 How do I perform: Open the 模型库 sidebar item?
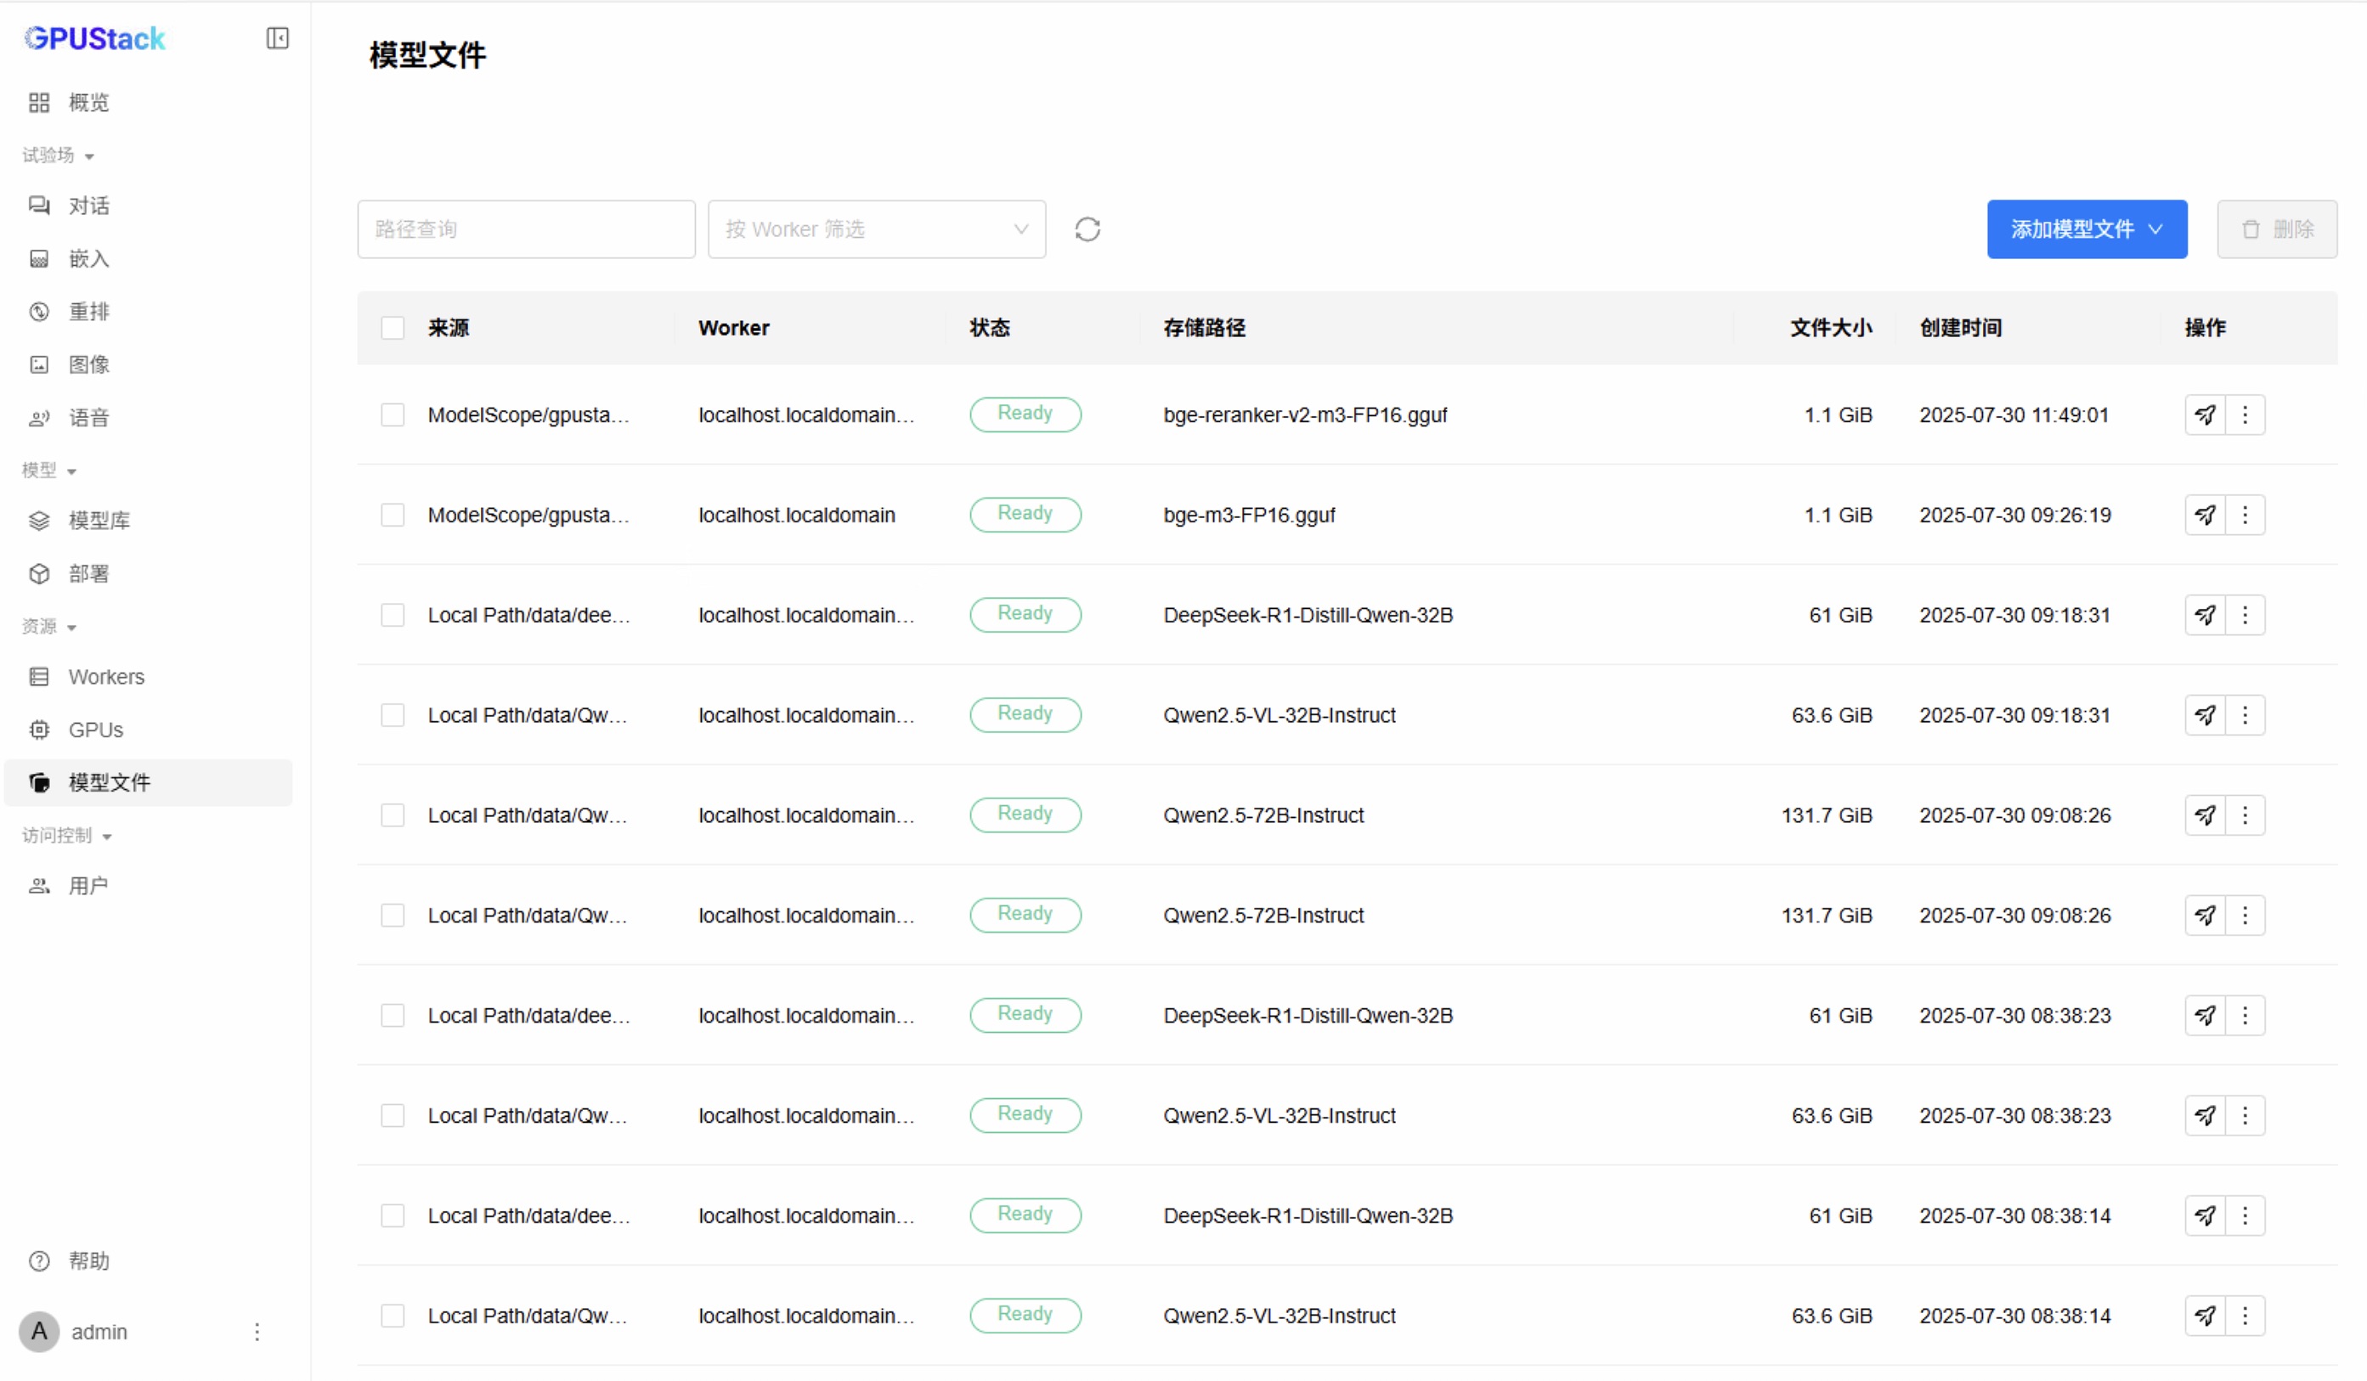(99, 521)
